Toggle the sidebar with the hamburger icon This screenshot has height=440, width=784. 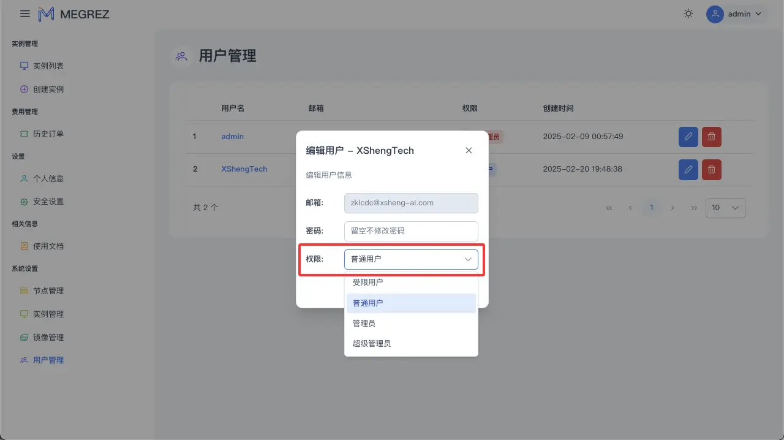coord(24,13)
